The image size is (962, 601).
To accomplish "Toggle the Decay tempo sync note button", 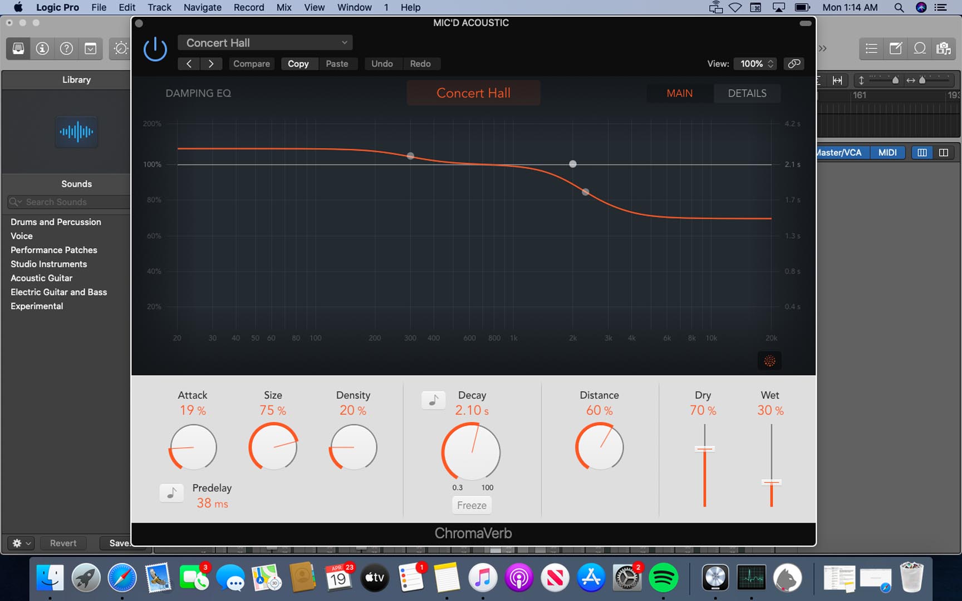I will tap(433, 400).
